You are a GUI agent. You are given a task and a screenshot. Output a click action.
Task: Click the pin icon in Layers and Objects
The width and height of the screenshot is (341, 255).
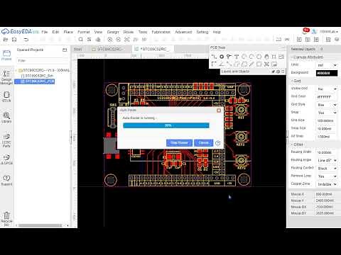point(273,72)
